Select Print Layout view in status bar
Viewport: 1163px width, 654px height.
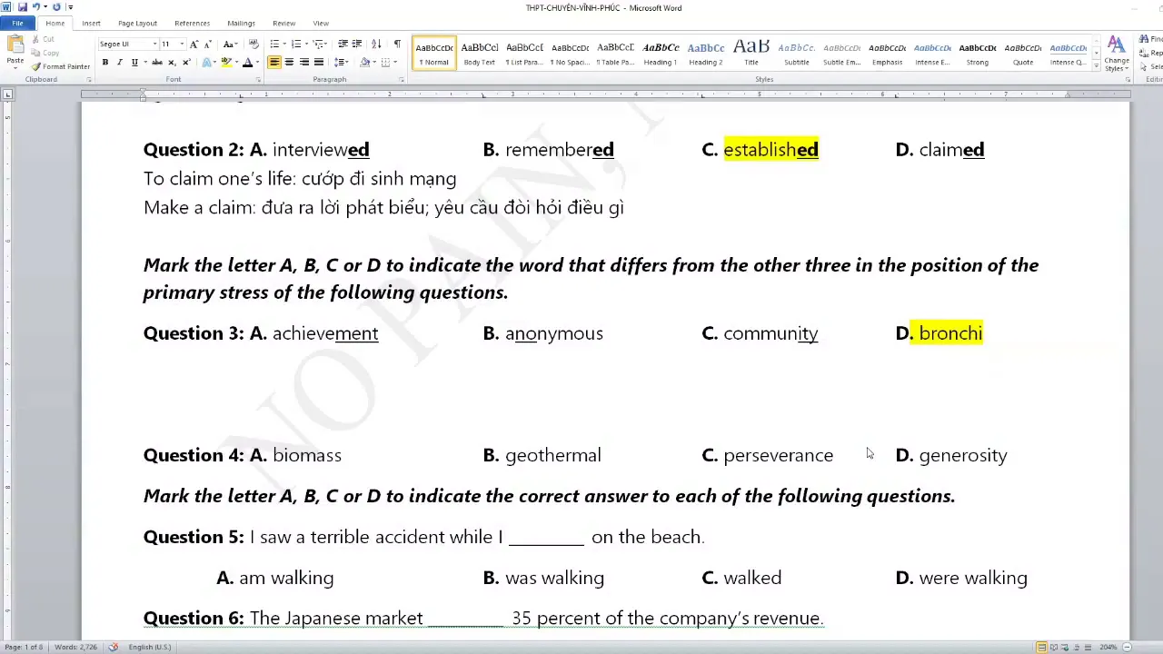point(1041,647)
